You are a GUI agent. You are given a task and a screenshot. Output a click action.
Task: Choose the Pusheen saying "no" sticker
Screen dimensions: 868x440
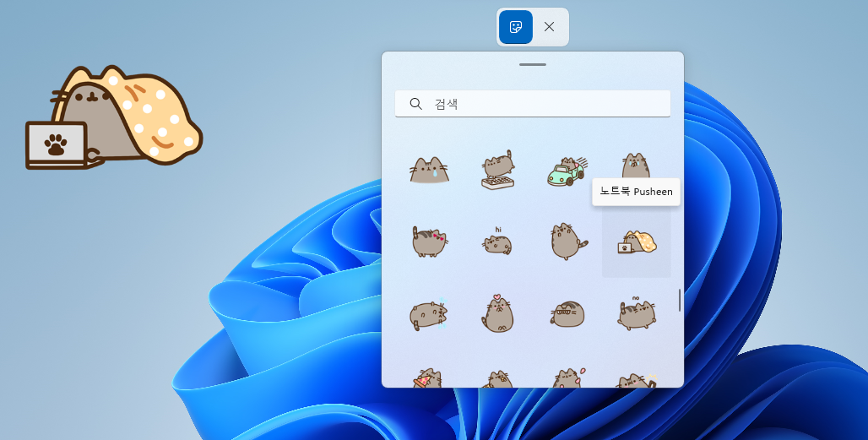637,313
